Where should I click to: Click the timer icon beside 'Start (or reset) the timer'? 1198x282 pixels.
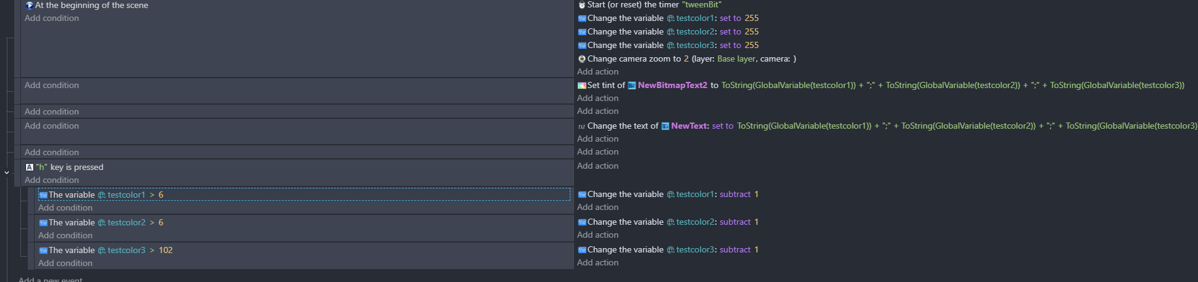tap(581, 5)
